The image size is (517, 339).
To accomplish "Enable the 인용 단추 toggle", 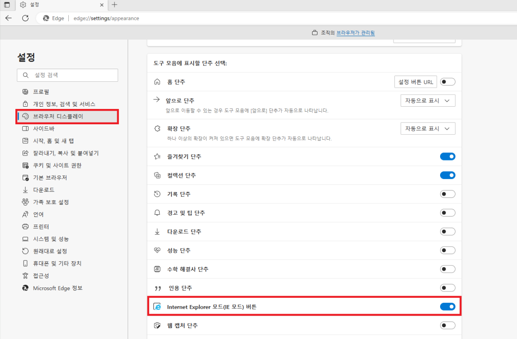I will pyautogui.click(x=447, y=288).
